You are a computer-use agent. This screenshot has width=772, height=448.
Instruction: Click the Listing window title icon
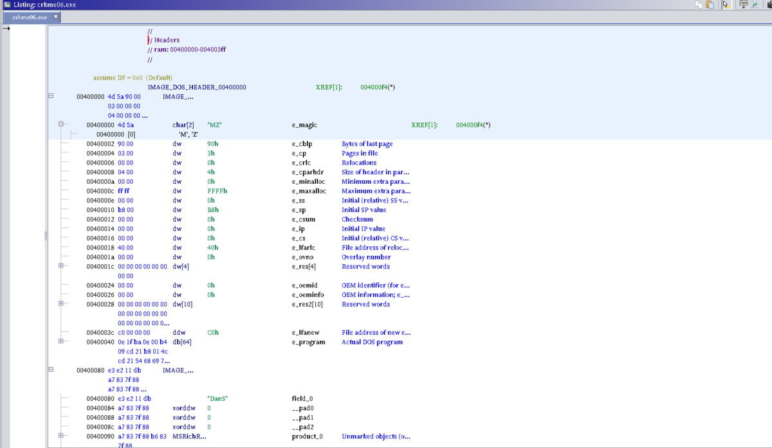6,4
